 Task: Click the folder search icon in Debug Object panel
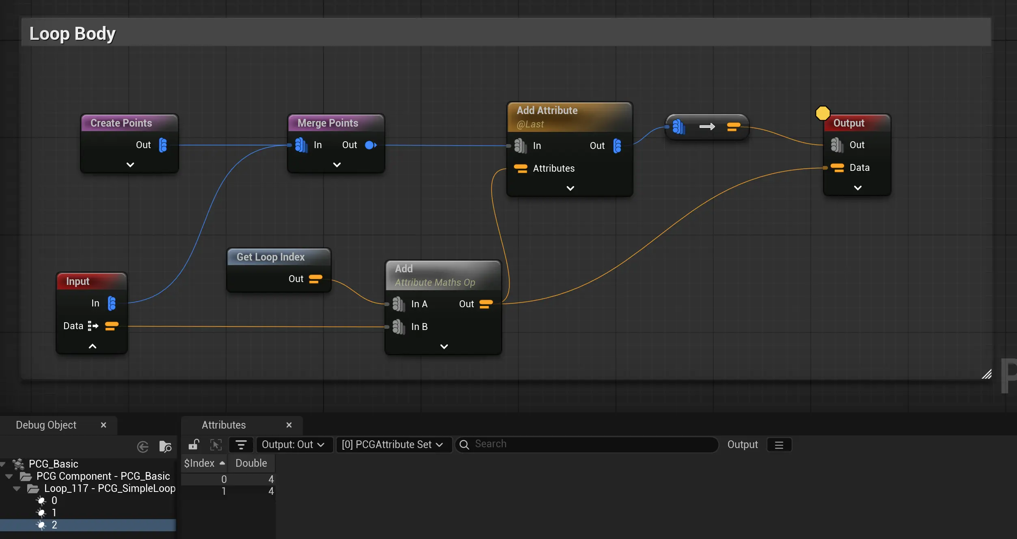coord(165,447)
